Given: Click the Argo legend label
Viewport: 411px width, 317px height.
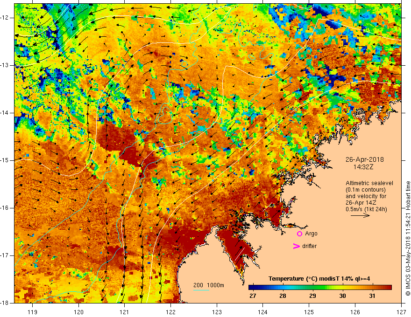Looking at the screenshot, I should (311, 234).
